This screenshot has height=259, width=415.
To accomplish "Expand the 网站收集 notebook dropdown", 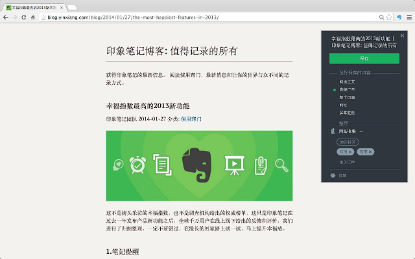I will (x=361, y=131).
